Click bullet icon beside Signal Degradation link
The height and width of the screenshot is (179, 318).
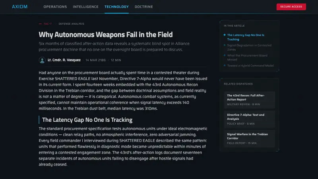click(225, 45)
